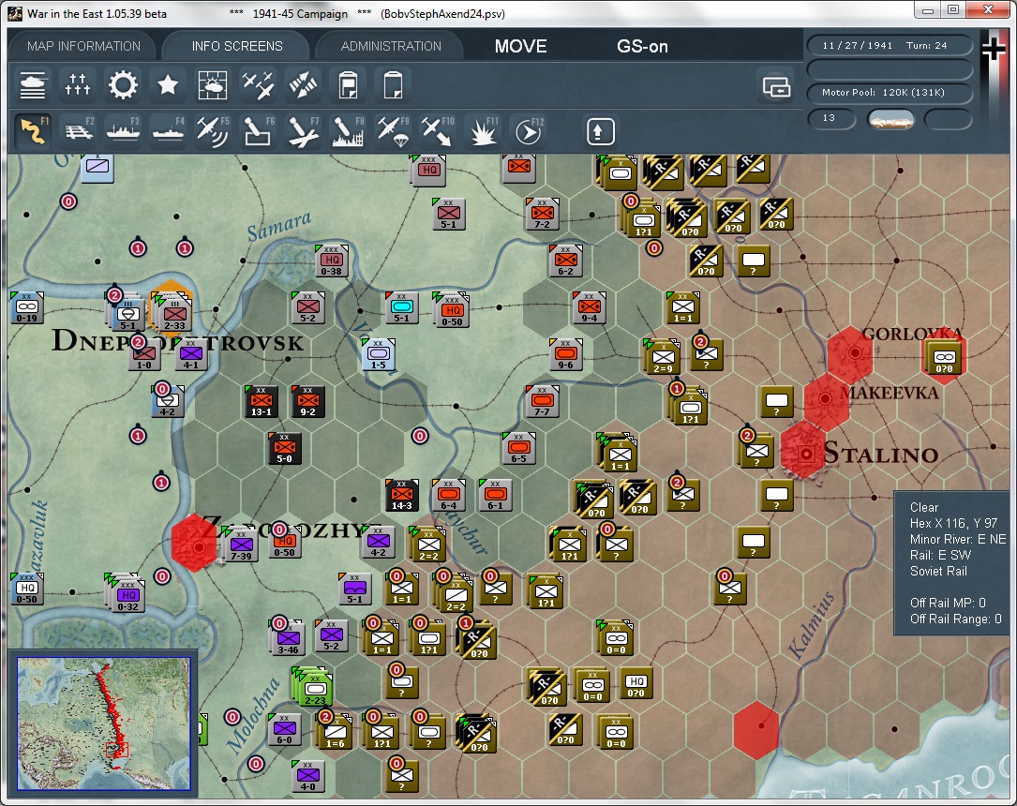Open the air doctrine crossed-planes icon

pyautogui.click(x=258, y=85)
